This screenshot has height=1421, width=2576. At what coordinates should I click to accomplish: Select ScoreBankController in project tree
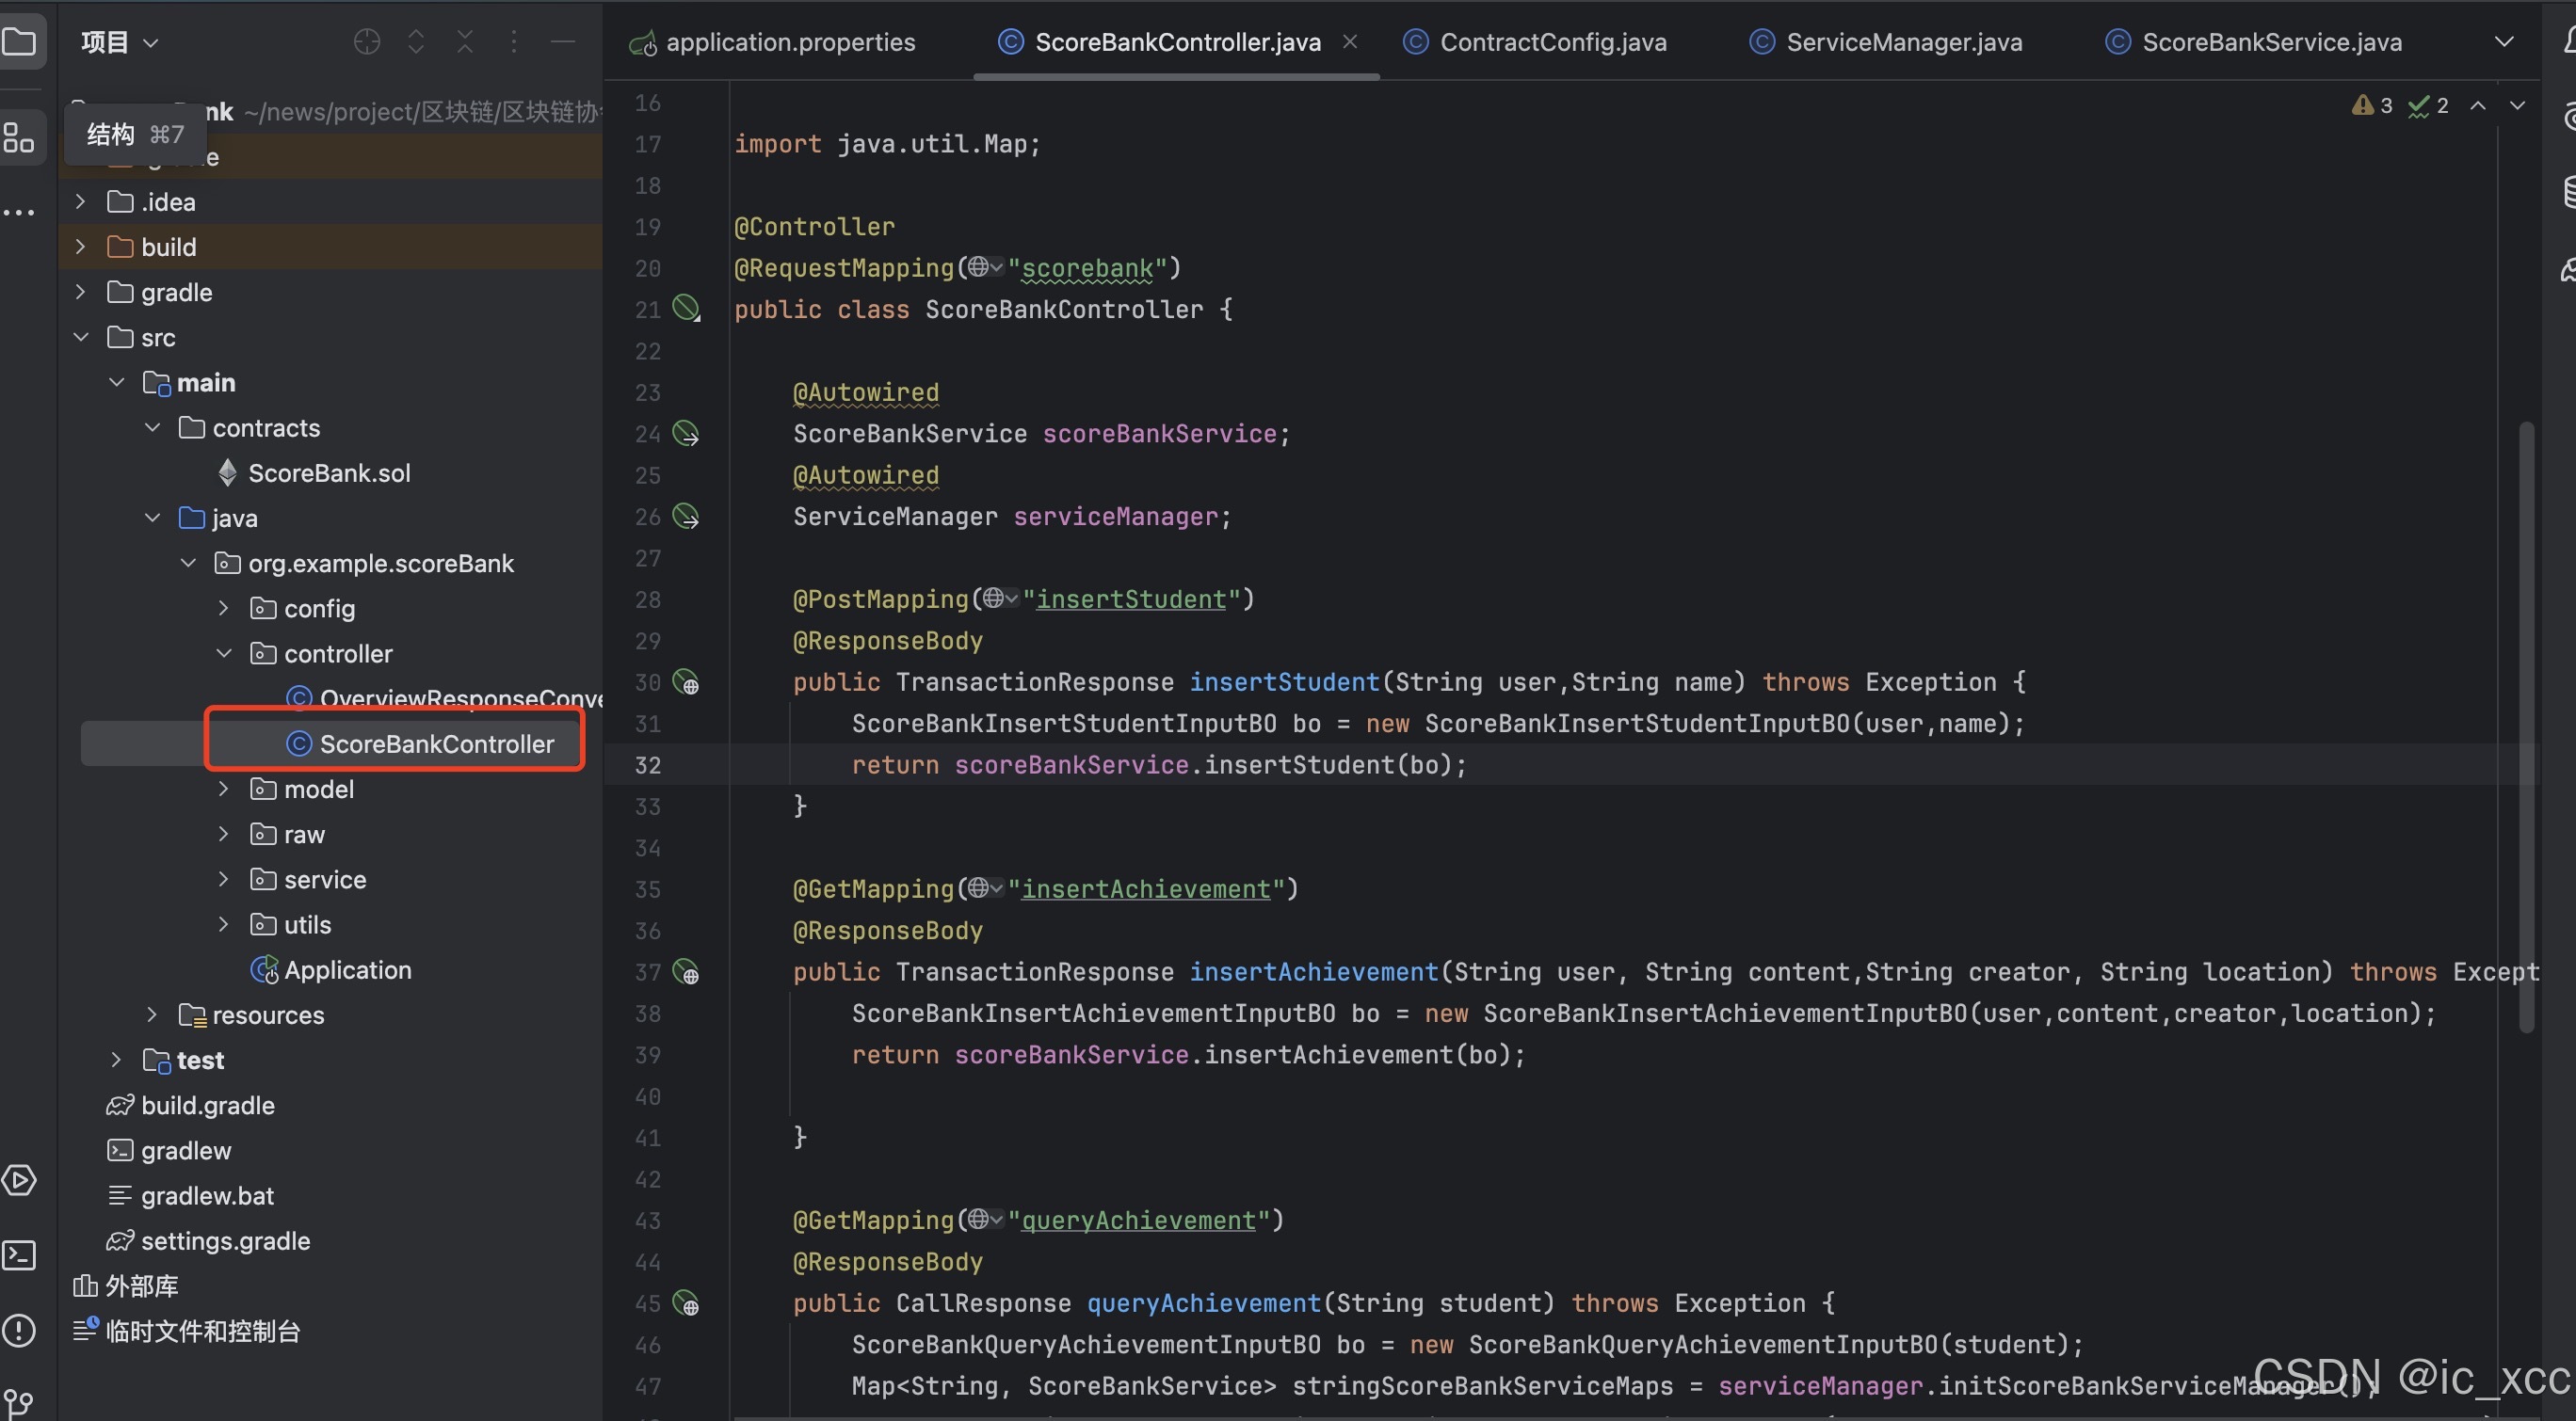[436, 744]
